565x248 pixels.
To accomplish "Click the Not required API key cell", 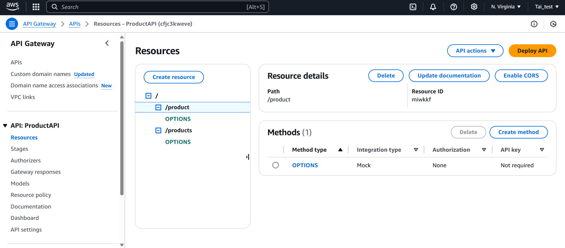I will tap(517, 165).
